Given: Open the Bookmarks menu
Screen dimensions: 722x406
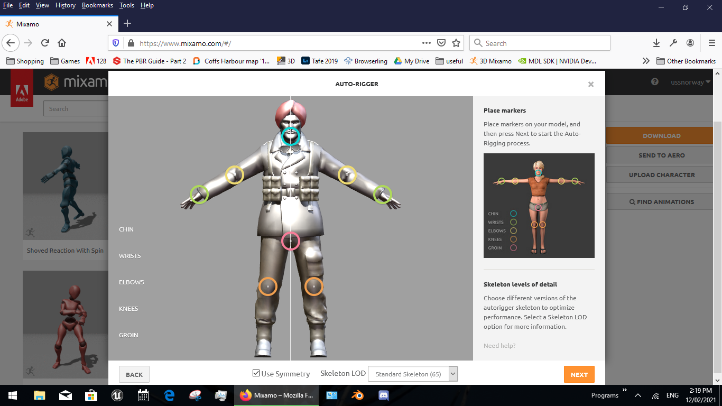Looking at the screenshot, I should [x=97, y=5].
